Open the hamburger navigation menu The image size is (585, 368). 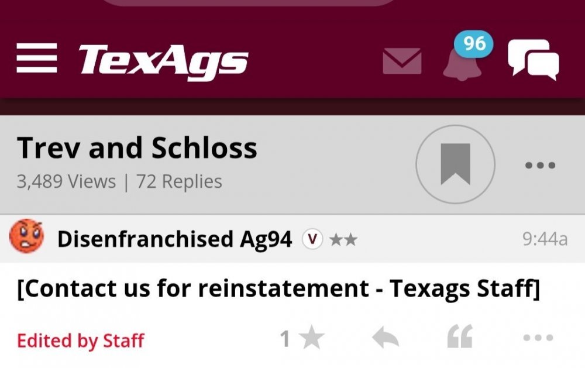pyautogui.click(x=36, y=59)
